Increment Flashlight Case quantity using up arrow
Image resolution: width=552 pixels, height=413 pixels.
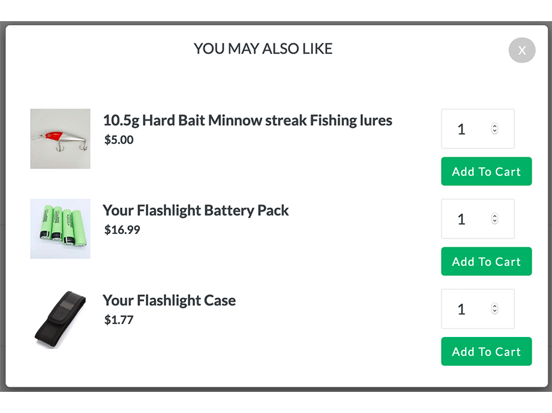coord(494,306)
